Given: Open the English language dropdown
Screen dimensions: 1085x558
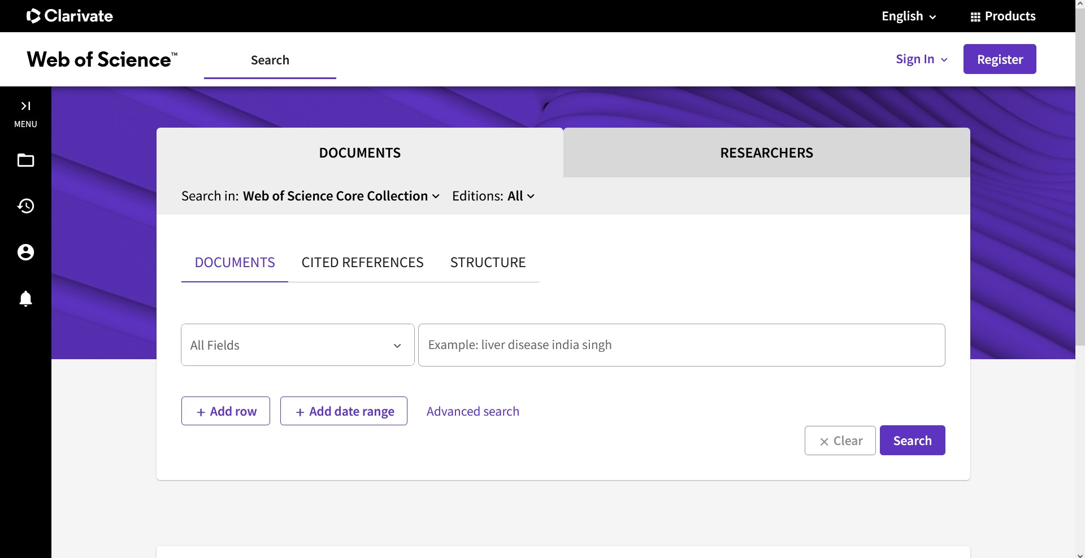Looking at the screenshot, I should pyautogui.click(x=909, y=16).
